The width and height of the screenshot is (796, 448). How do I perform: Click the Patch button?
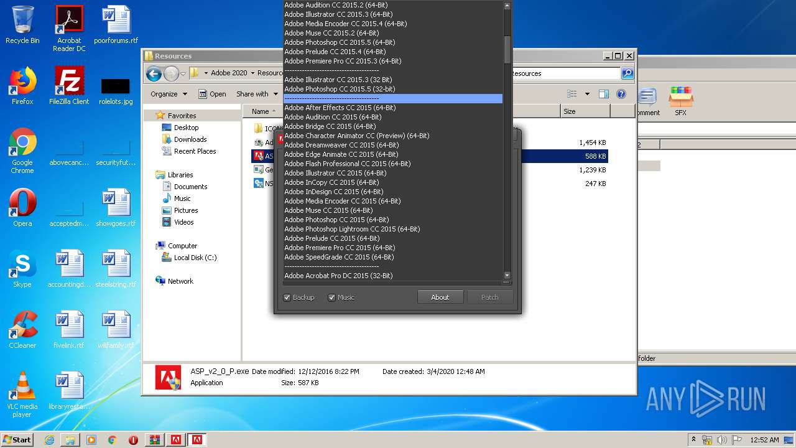[490, 297]
